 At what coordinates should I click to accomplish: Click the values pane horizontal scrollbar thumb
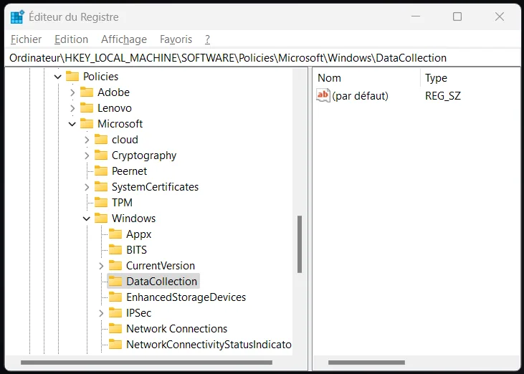(x=366, y=363)
